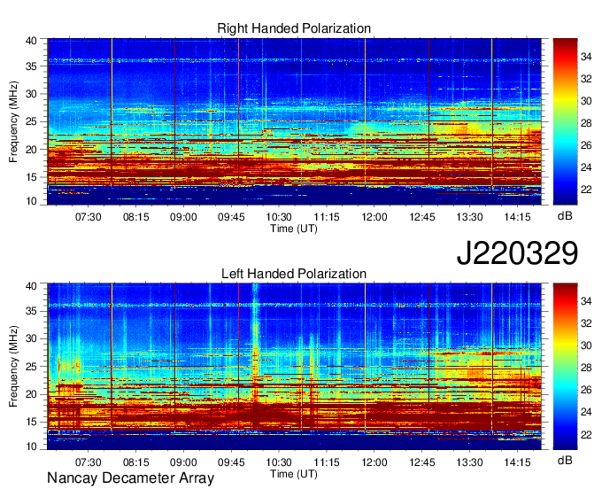Image resolution: width=602 pixels, height=489 pixels.
Task: Click the 22 dB tick on Right Handed color bar
Action: pos(586,190)
